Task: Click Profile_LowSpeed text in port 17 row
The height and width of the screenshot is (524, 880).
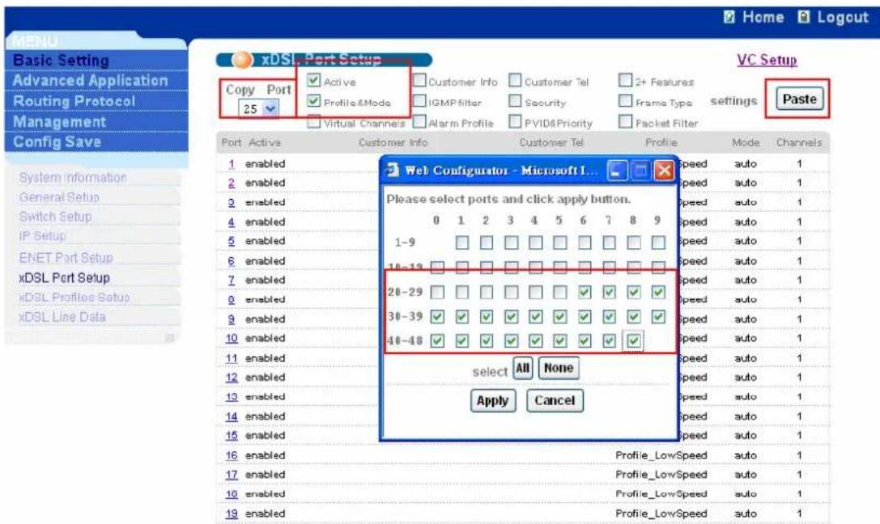Action: click(x=661, y=475)
